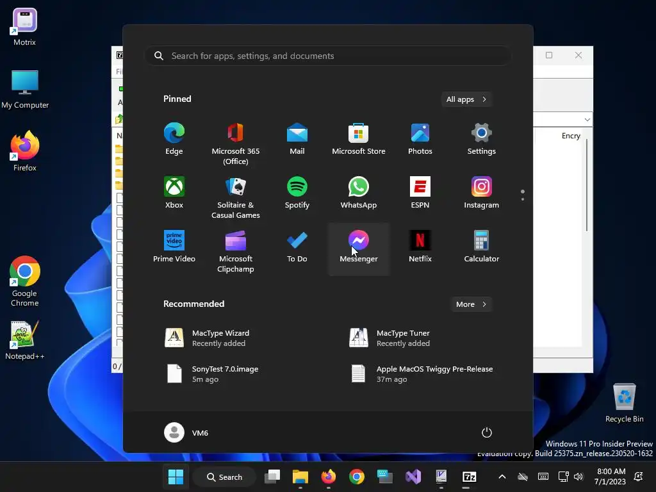Open Task View on the taskbar
Viewport: 656px width, 492px height.
click(272, 477)
